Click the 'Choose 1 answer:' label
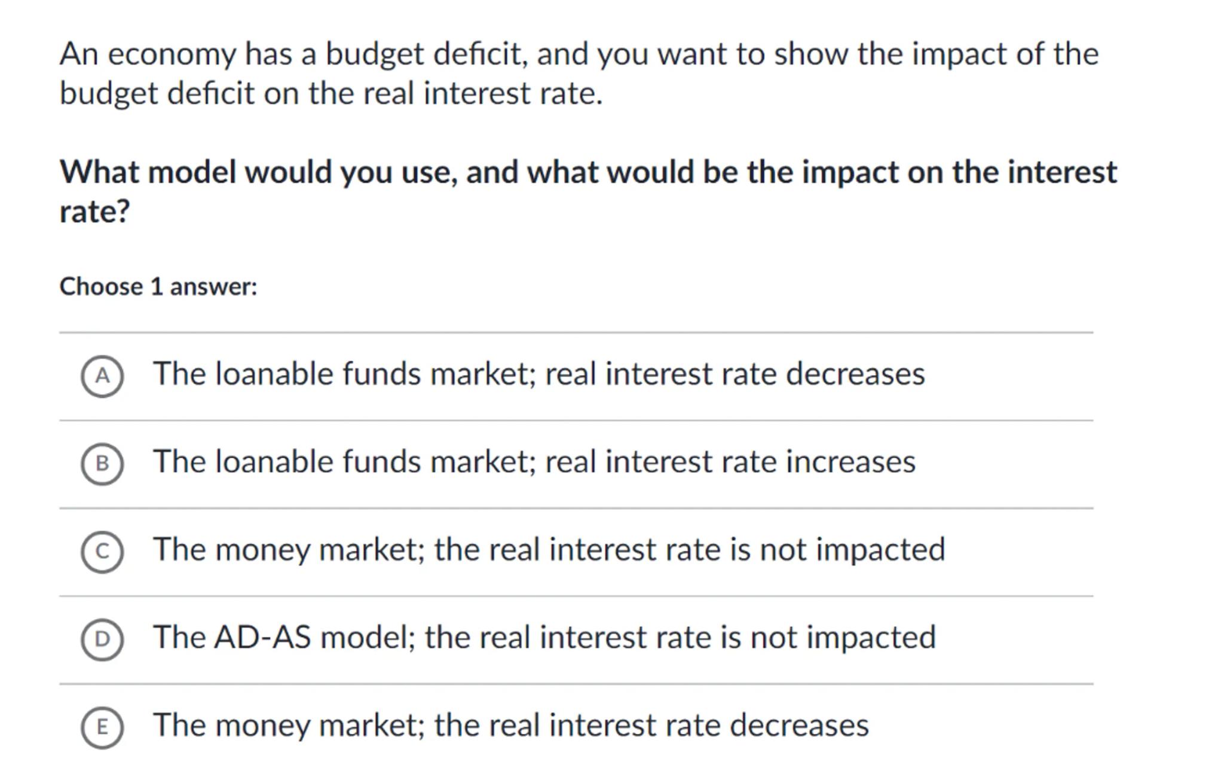The width and height of the screenshot is (1224, 759). pyautogui.click(x=158, y=287)
